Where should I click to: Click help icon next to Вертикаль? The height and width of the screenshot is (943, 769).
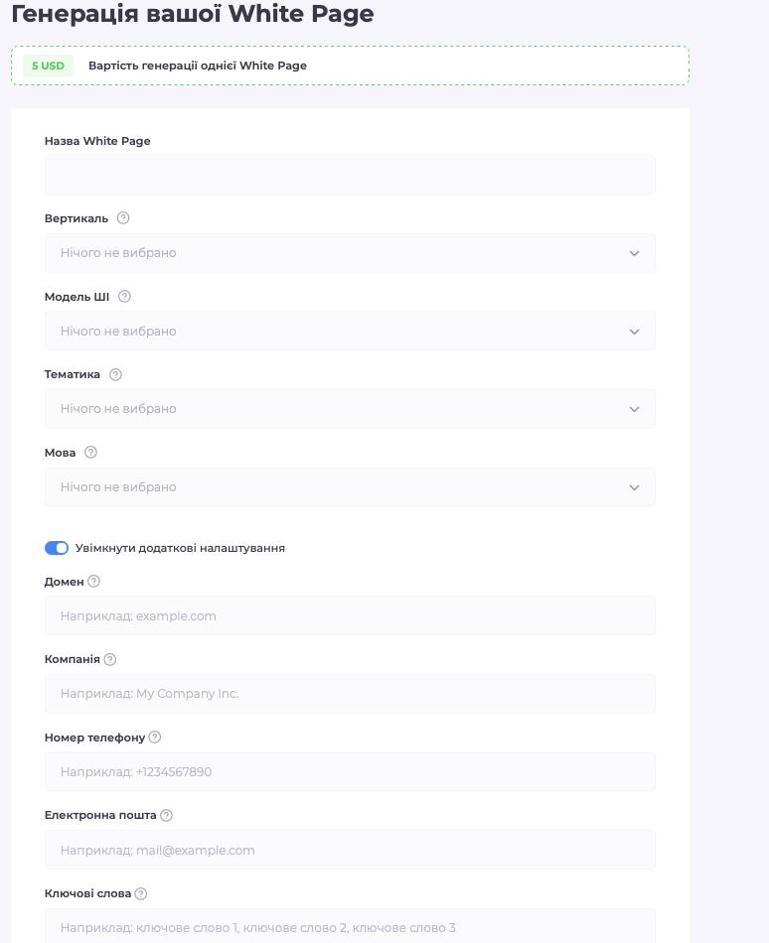123,218
